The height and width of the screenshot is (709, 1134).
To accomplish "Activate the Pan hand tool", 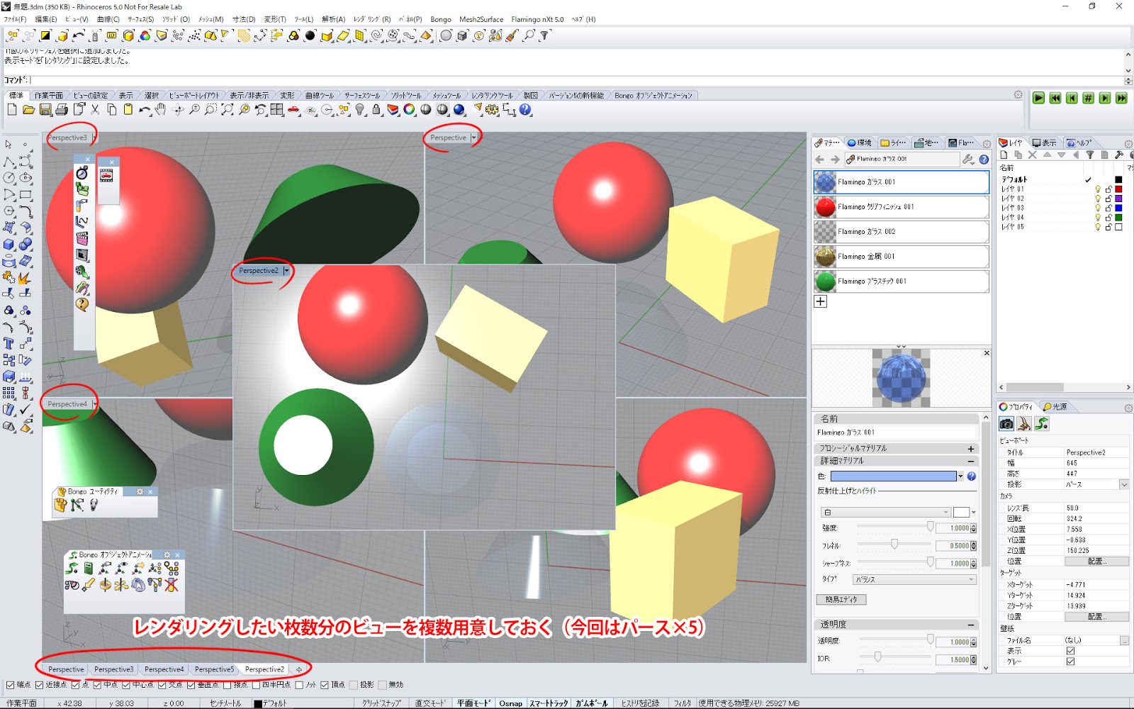I will (x=161, y=110).
